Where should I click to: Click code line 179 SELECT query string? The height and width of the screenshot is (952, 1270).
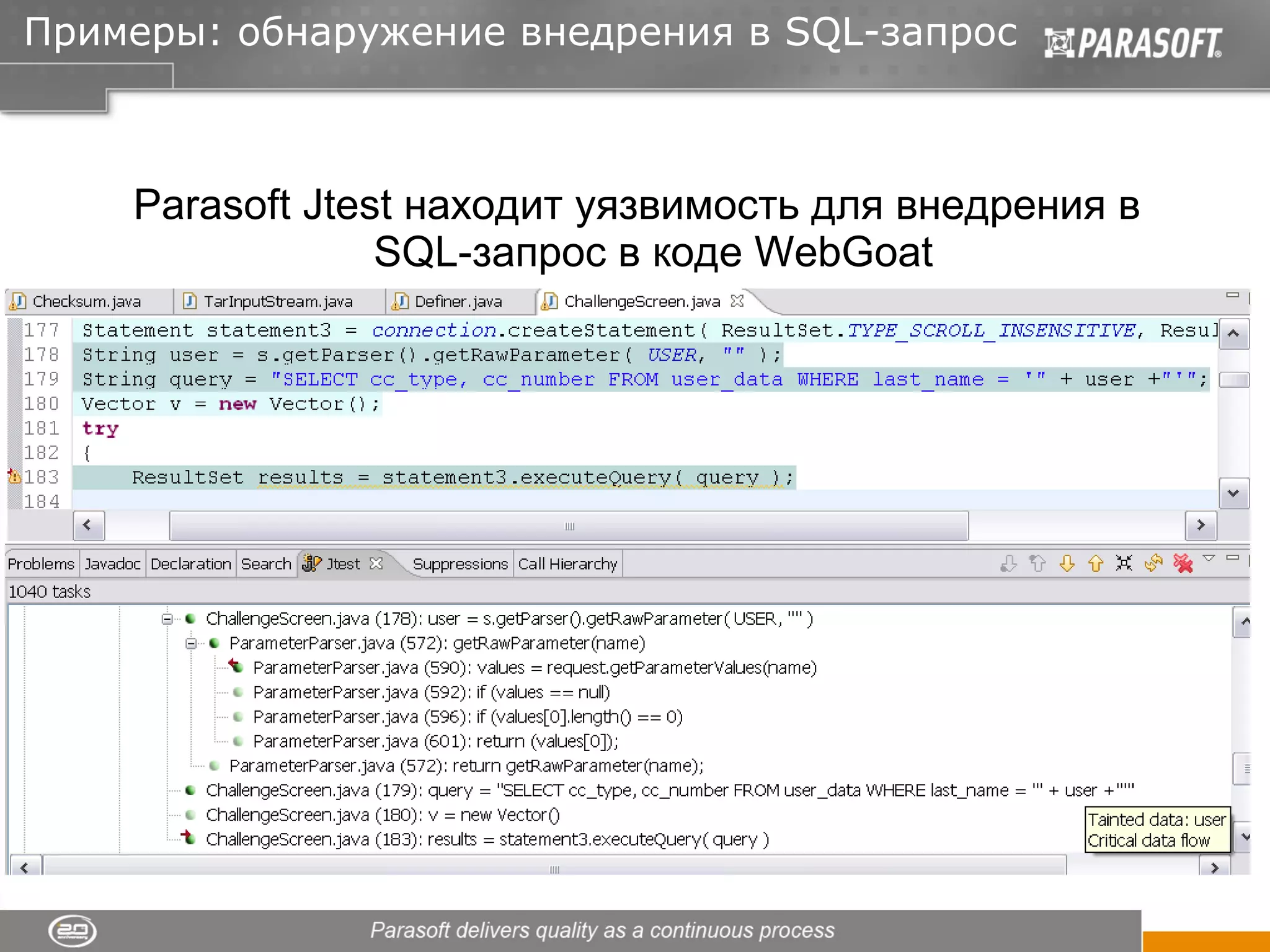645,379
